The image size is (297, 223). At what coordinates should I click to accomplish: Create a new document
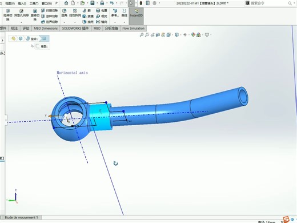(73, 3)
